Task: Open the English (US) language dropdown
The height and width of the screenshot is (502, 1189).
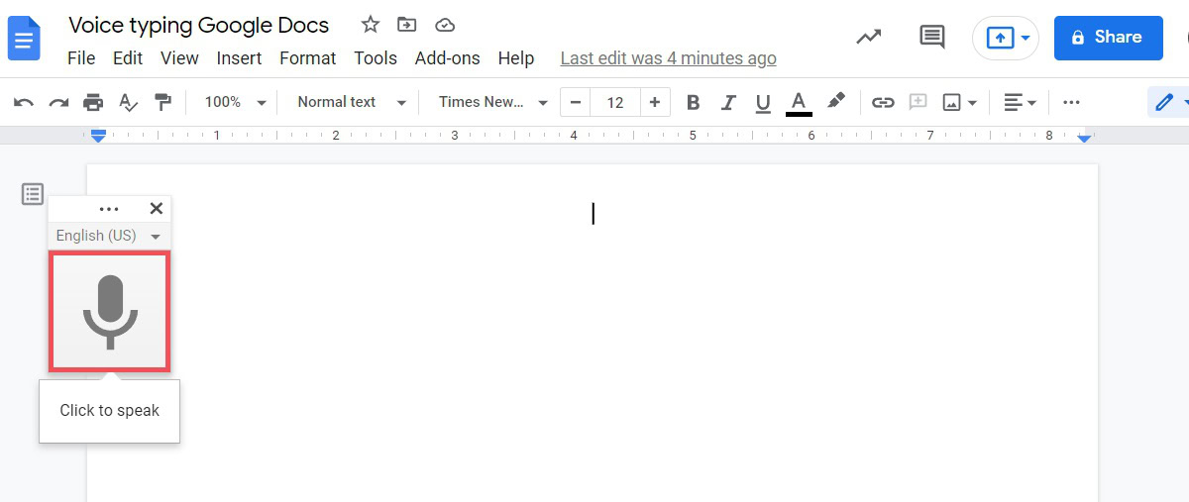Action: (x=109, y=236)
